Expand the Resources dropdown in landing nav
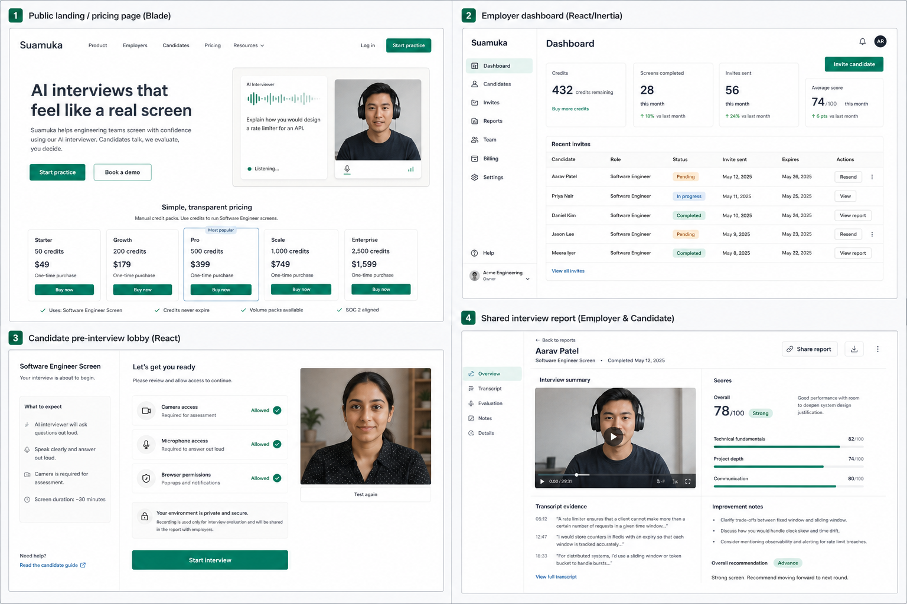 [249, 45]
